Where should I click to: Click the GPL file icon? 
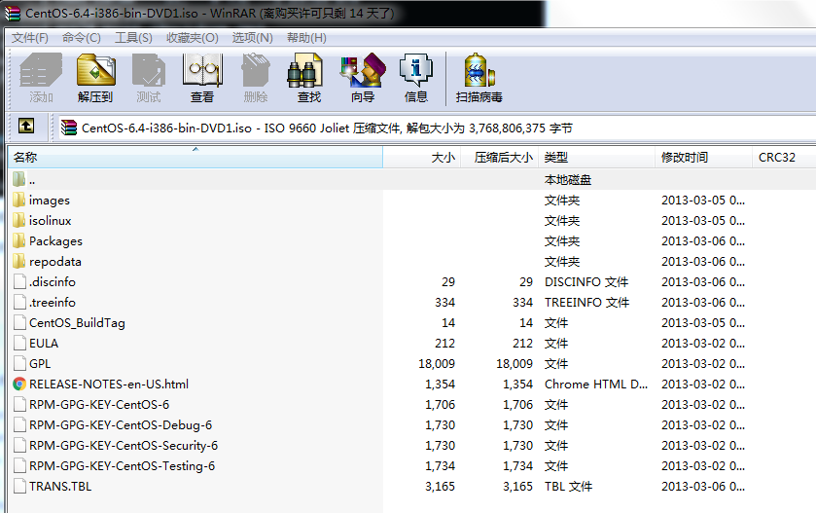19,363
